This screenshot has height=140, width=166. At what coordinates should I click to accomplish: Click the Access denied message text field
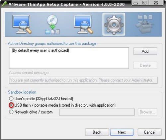click(83, 80)
